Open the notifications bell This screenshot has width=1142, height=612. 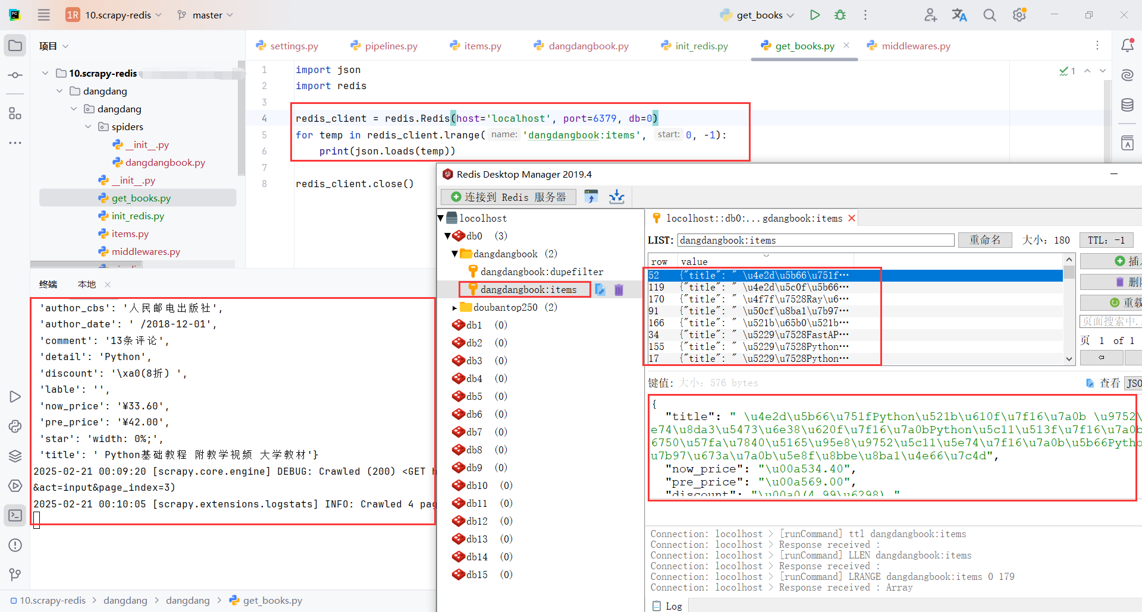(x=1127, y=46)
